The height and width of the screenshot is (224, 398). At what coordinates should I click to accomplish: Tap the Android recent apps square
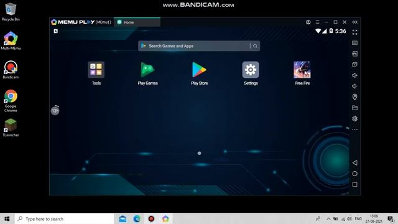355,184
